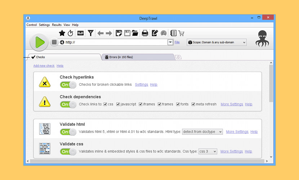Viewport: 299px width, 180px height.
Task: Open the Control menu
Action: (31, 25)
